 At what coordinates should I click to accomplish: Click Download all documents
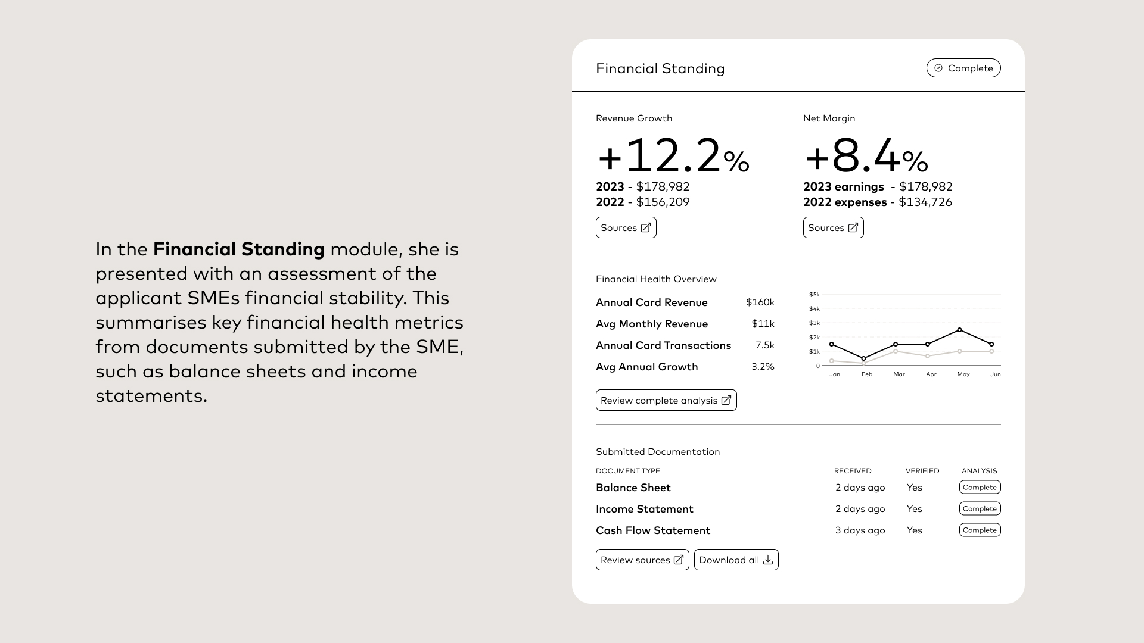point(736,560)
